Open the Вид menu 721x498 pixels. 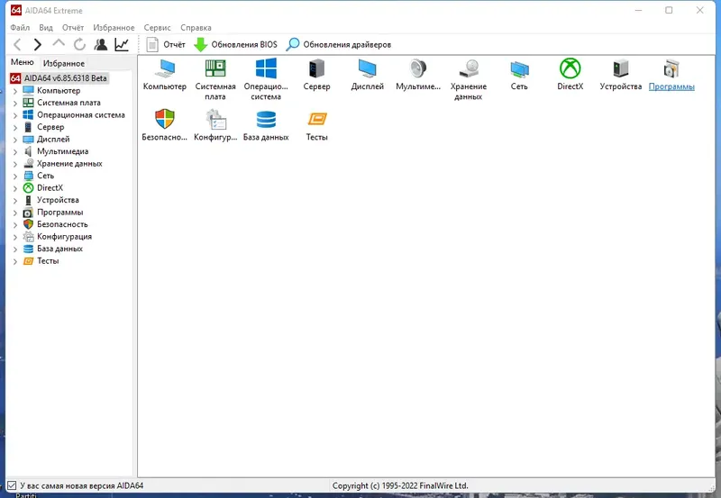46,28
